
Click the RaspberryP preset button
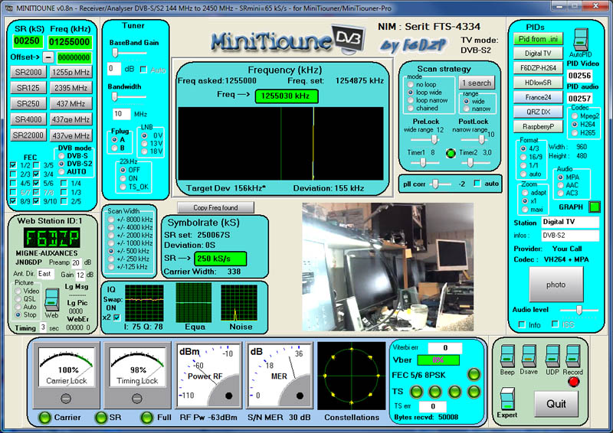539,126
